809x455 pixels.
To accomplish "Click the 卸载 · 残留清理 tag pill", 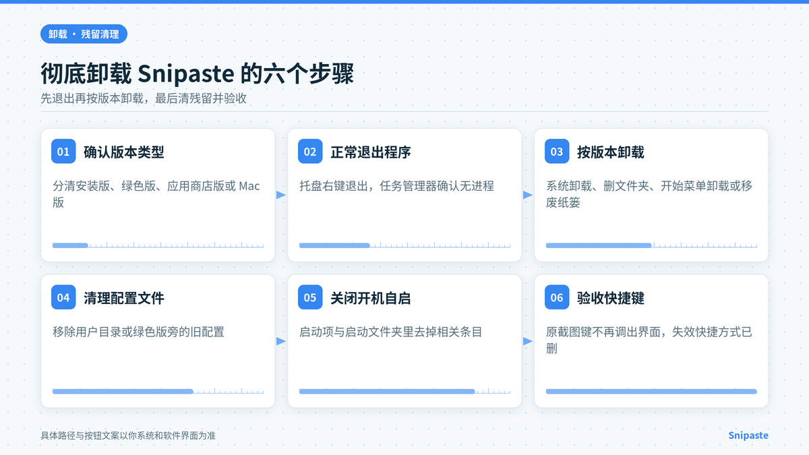I will coord(84,34).
